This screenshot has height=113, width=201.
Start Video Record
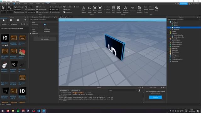[x=100, y=9]
